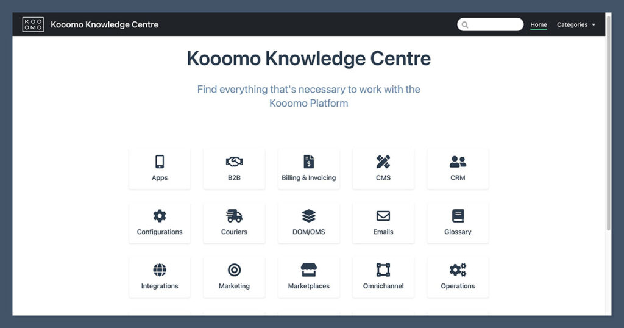Open the Marketplaces label link
The image size is (624, 328).
(309, 286)
